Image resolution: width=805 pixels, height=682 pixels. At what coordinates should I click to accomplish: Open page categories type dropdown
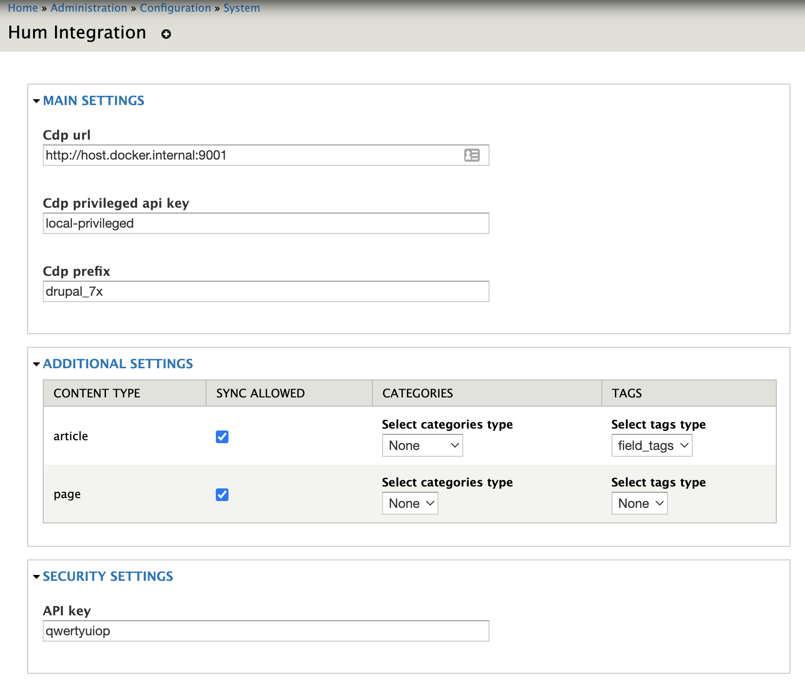pyautogui.click(x=410, y=503)
